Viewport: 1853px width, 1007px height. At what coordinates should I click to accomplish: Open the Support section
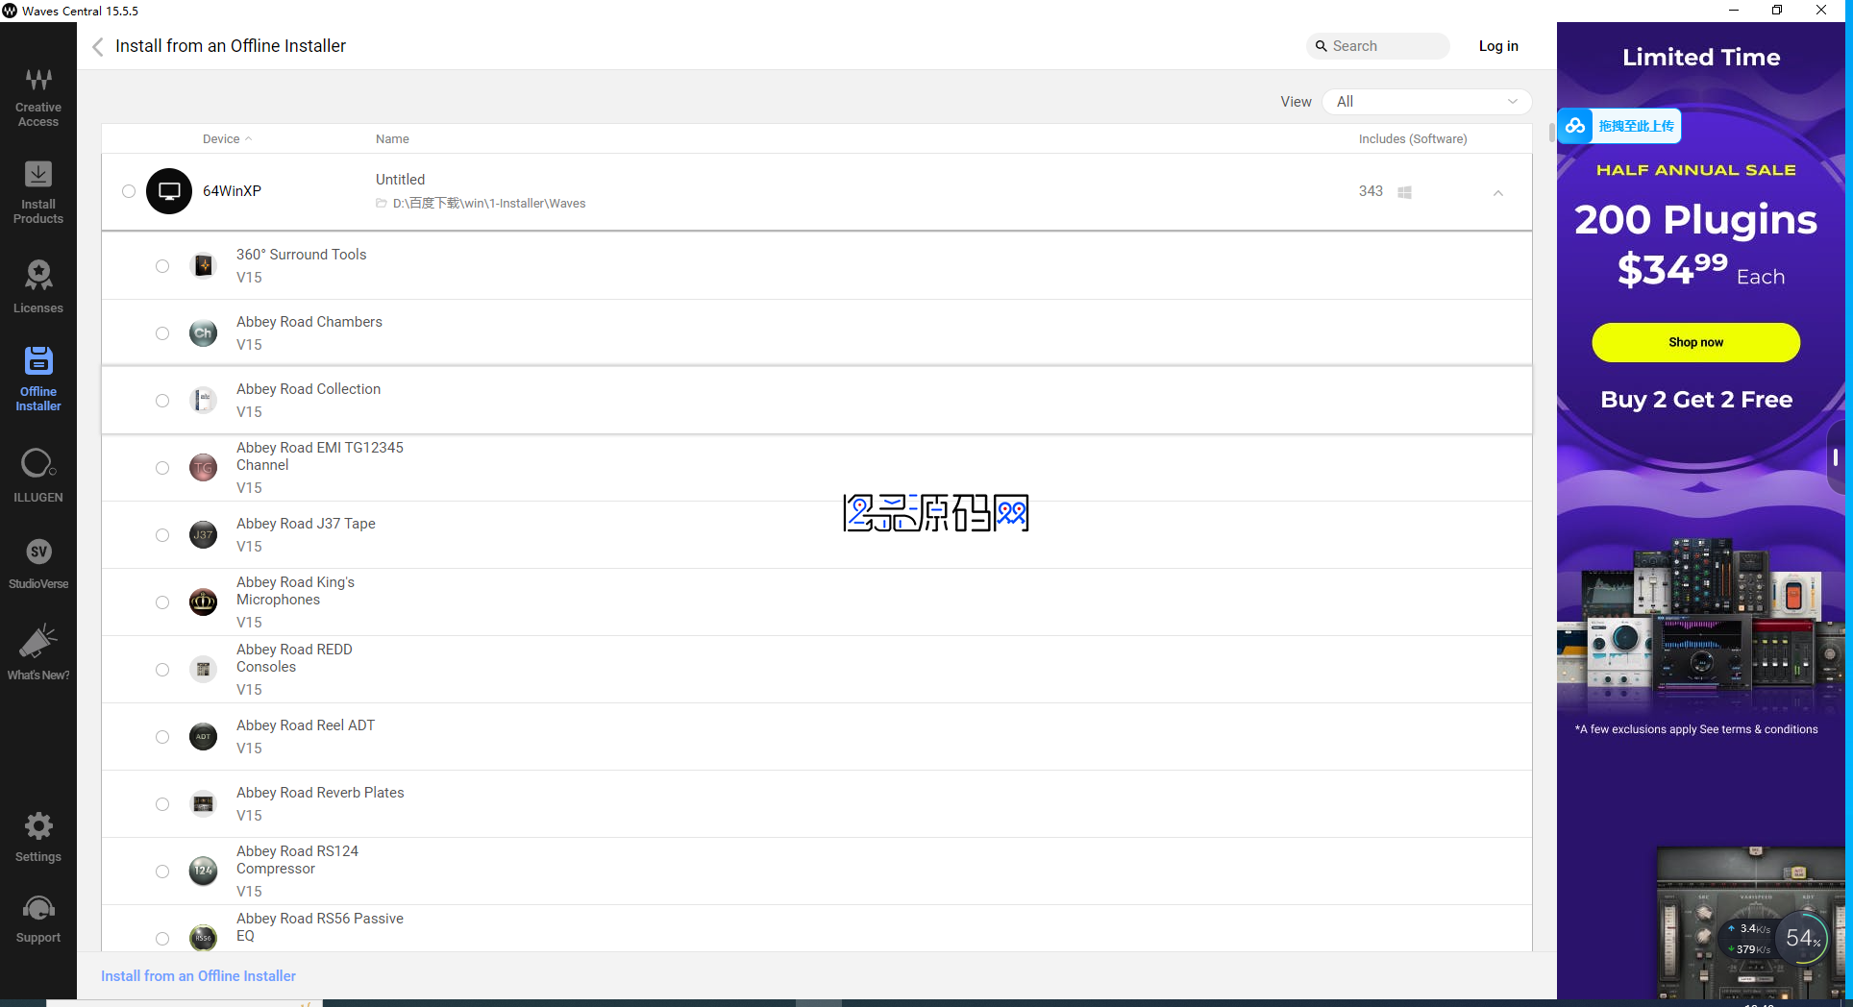click(x=38, y=921)
